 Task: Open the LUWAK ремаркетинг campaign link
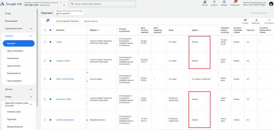pyautogui.click(x=65, y=120)
